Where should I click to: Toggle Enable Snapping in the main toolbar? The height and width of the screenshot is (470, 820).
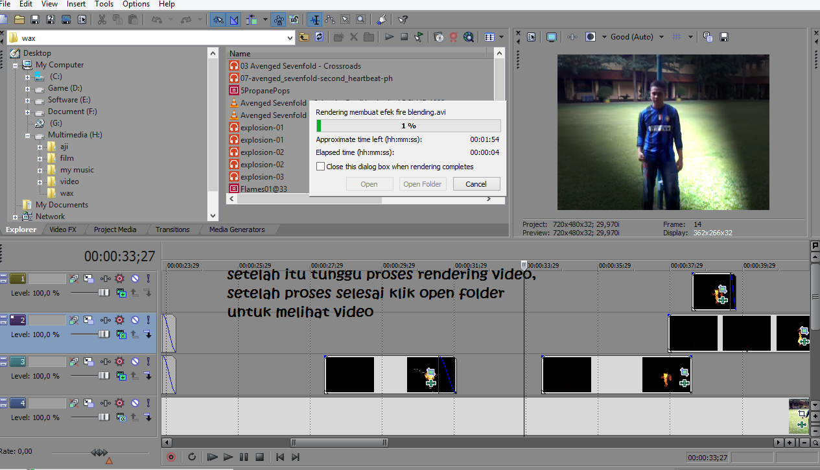pos(218,19)
